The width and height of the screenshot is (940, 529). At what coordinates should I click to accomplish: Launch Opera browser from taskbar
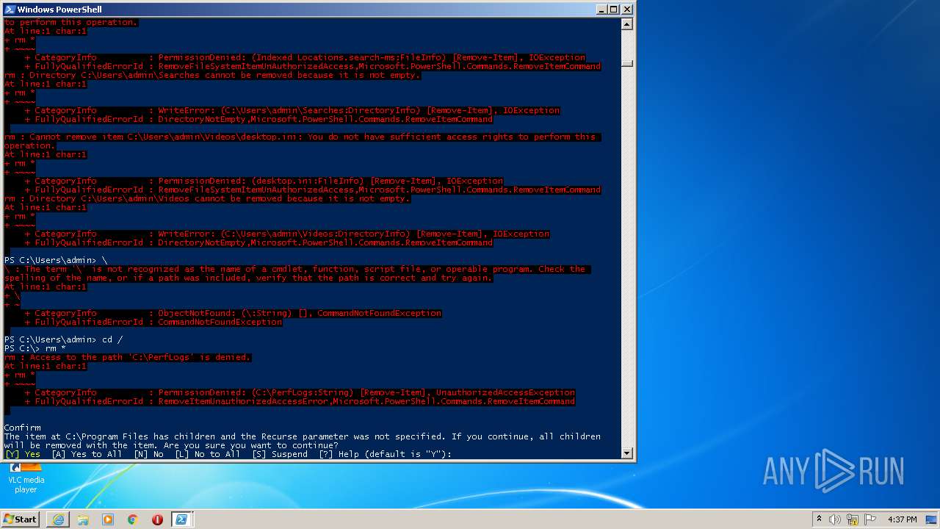(x=157, y=519)
